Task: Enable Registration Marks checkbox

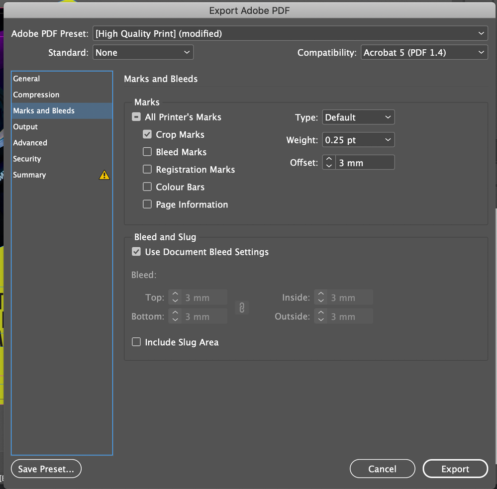Action: click(x=147, y=170)
